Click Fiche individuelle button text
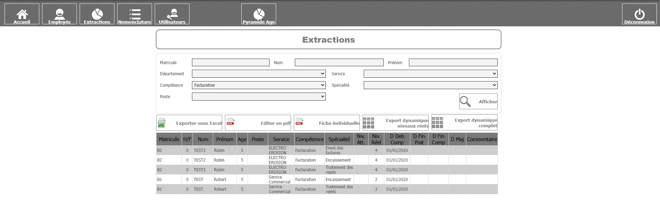 tap(339, 123)
